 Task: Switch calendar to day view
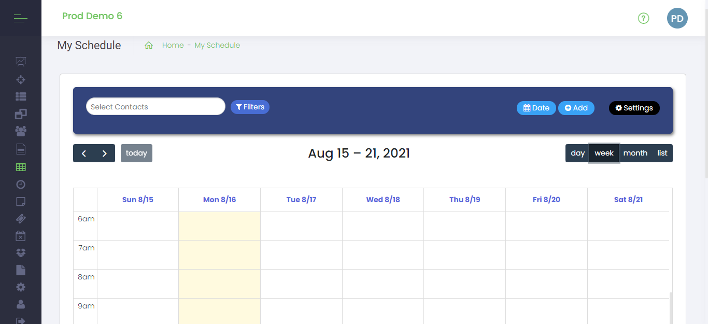pos(577,153)
